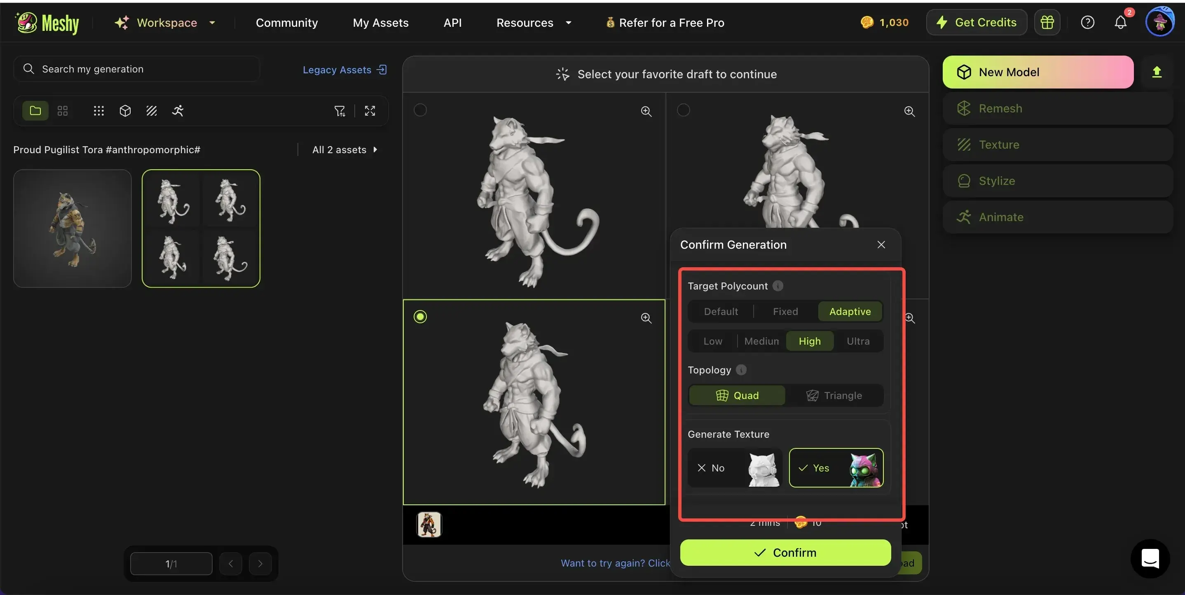Select the running figure animation filter icon

178,111
